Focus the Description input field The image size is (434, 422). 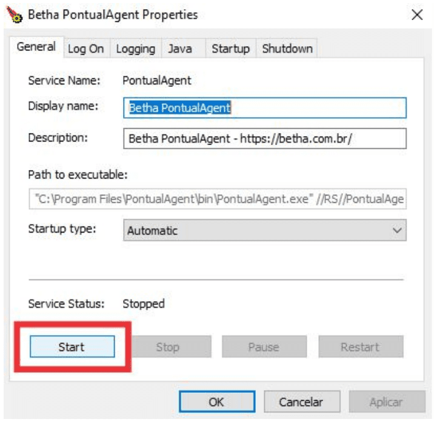(x=264, y=138)
